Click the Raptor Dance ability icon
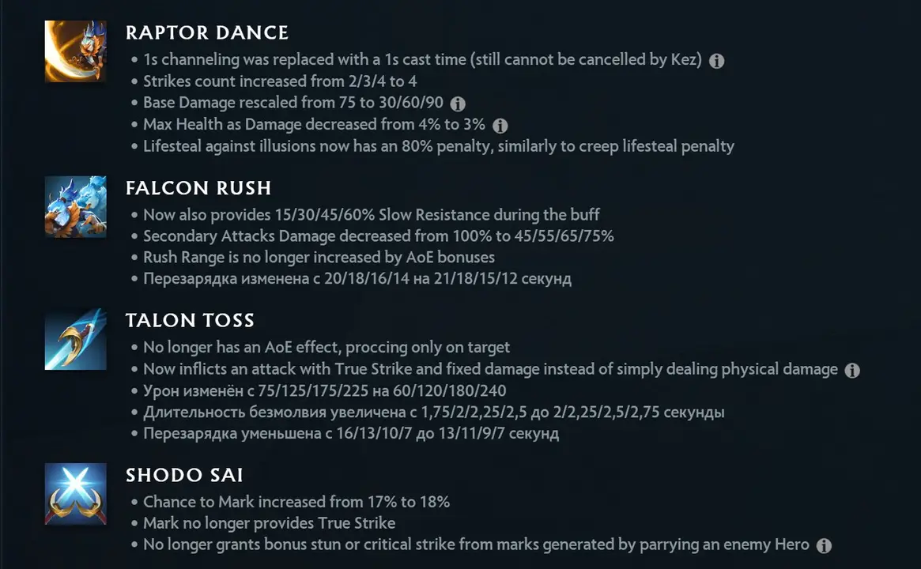The height and width of the screenshot is (569, 921). click(x=76, y=51)
